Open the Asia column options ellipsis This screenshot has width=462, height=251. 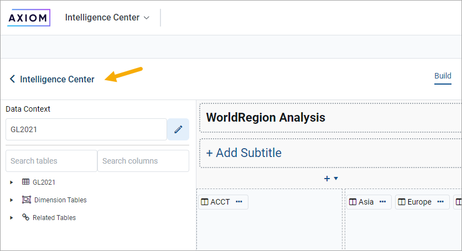(382, 202)
